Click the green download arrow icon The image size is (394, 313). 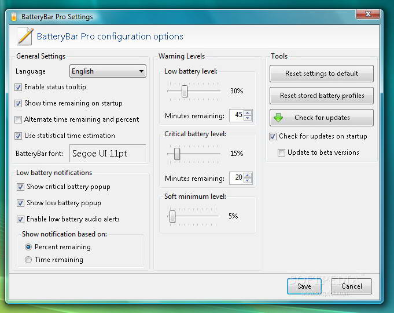coord(278,118)
